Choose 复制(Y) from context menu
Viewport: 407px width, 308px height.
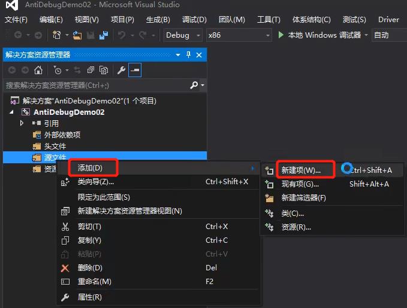point(158,240)
